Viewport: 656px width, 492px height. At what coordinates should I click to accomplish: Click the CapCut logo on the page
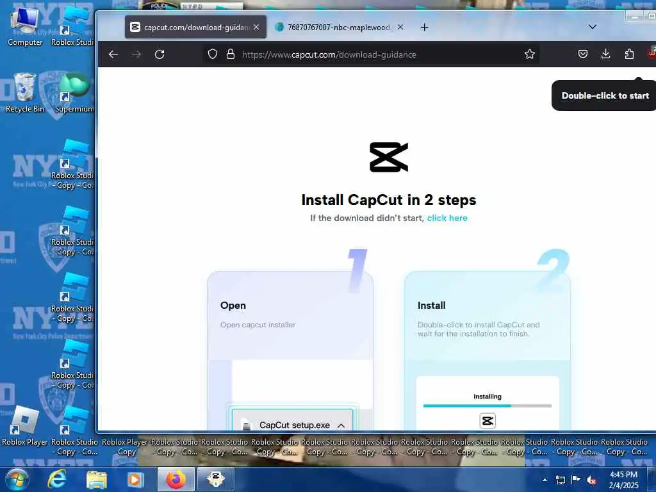point(389,157)
